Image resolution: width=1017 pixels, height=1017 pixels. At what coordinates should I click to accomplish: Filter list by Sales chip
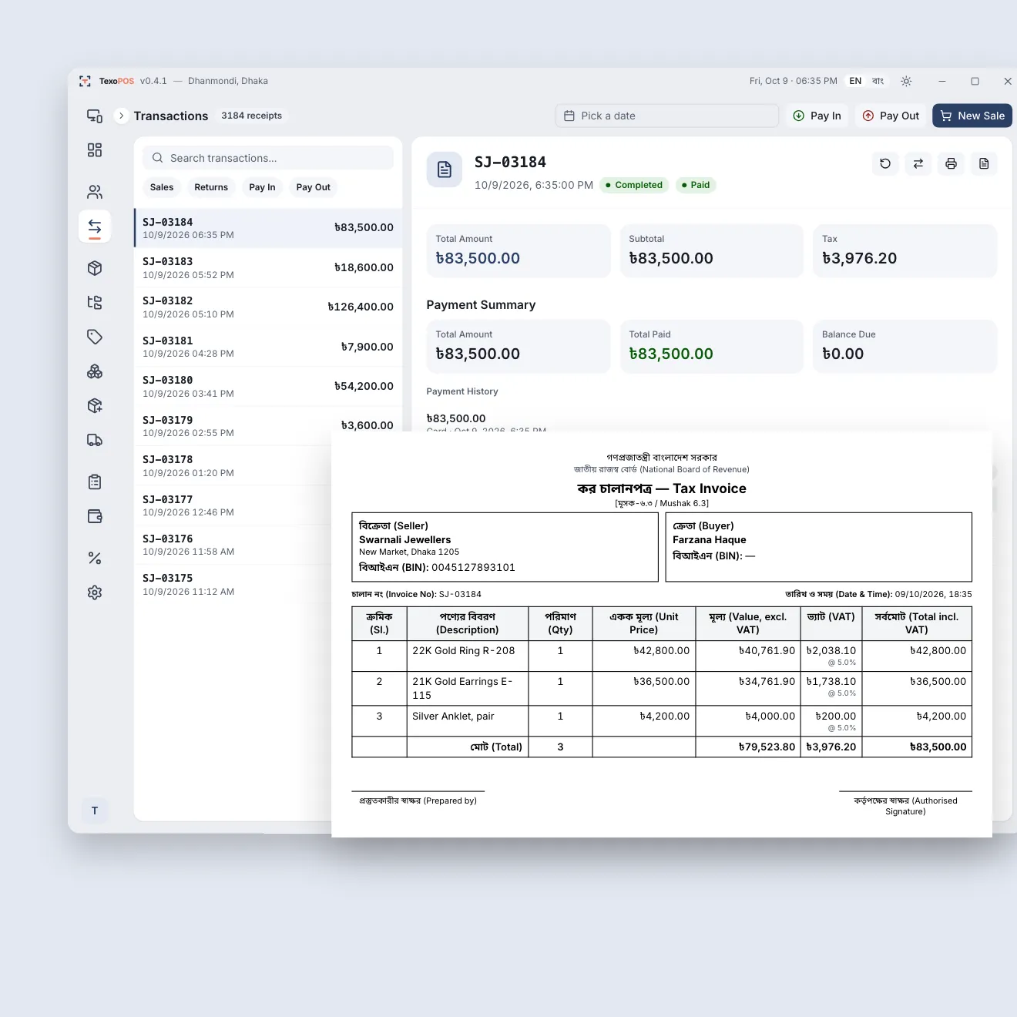coord(162,187)
